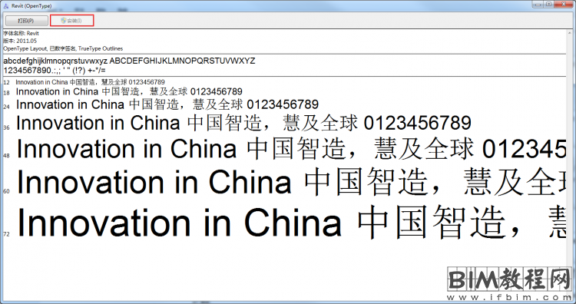Click the 'OpenType Layout' description line
The width and height of the screenshot is (576, 304).
pyautogui.click(x=63, y=48)
